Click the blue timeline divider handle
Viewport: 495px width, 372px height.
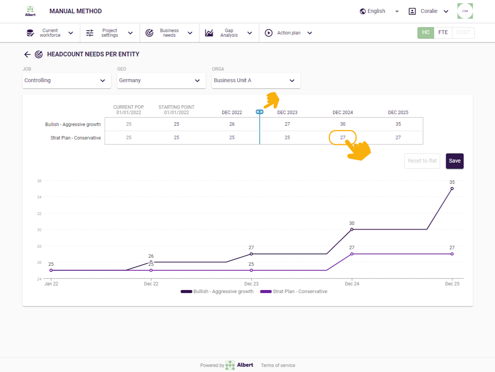pos(259,112)
